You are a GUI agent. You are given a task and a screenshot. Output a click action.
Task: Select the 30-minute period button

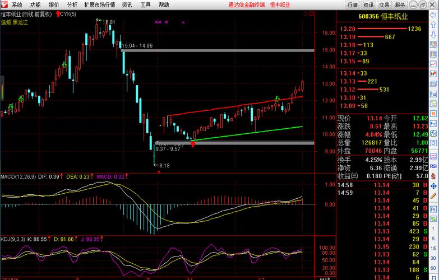point(433,258)
